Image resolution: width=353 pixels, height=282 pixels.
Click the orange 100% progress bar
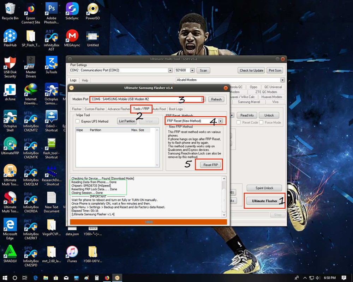point(148,222)
